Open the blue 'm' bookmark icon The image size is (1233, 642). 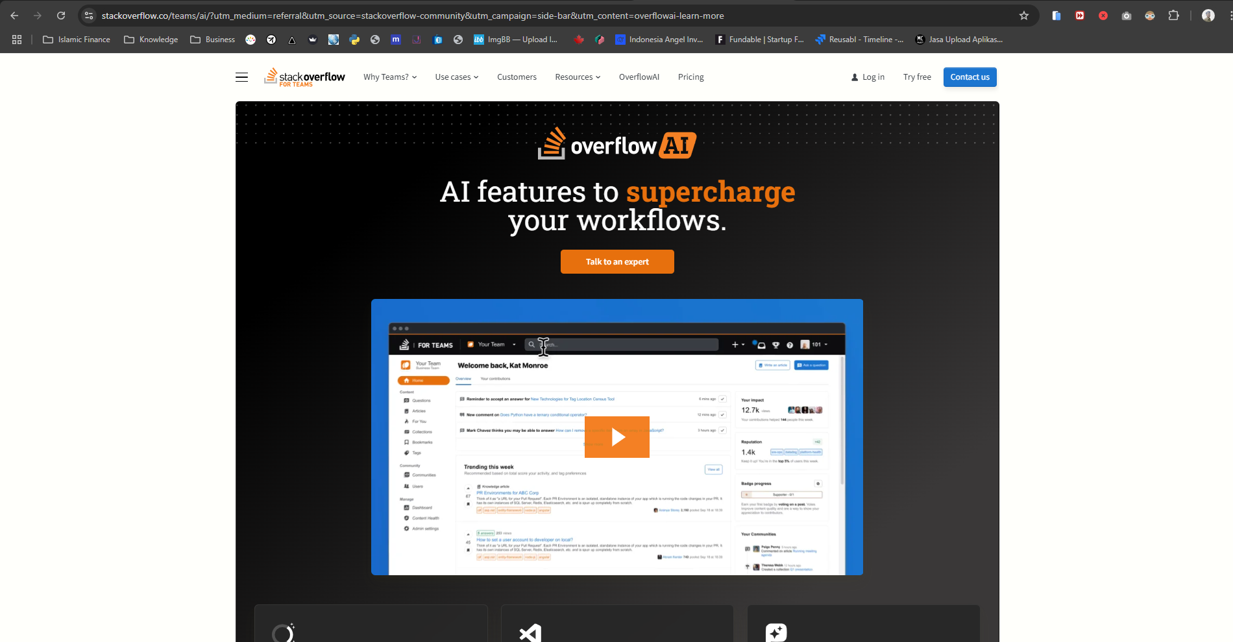point(396,40)
